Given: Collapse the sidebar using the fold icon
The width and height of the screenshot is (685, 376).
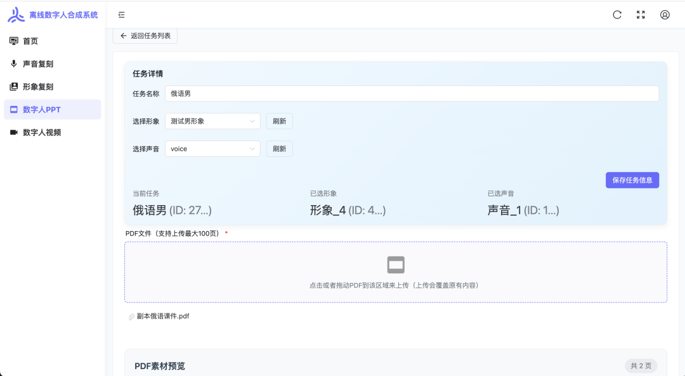Looking at the screenshot, I should coord(121,14).
